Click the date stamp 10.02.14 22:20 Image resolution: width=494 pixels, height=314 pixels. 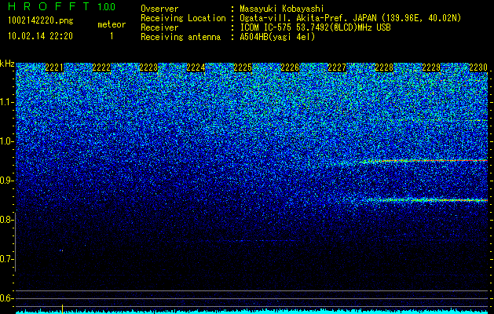point(40,36)
